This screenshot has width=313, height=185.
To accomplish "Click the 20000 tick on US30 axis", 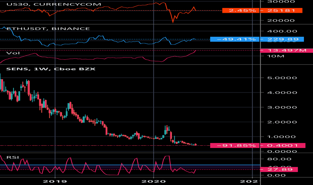I will coord(281,21).
